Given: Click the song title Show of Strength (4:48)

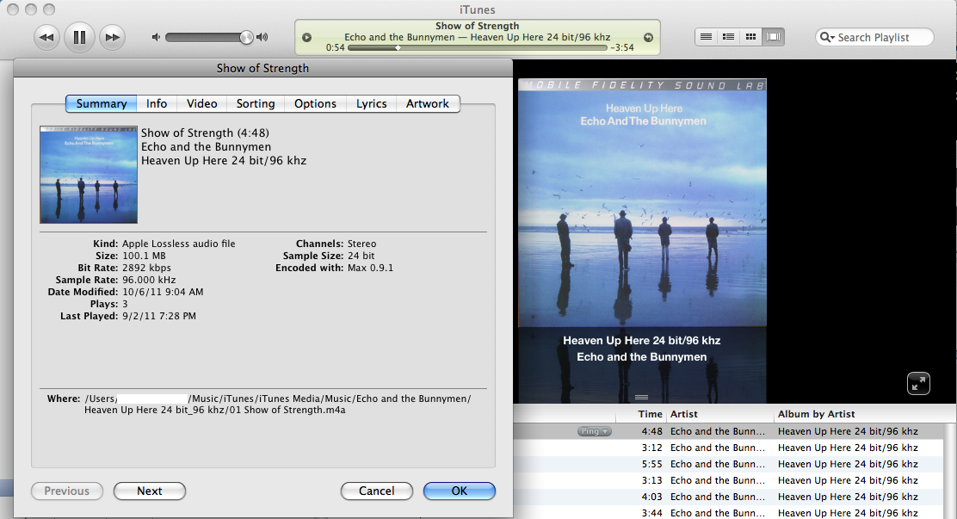Looking at the screenshot, I should [205, 133].
